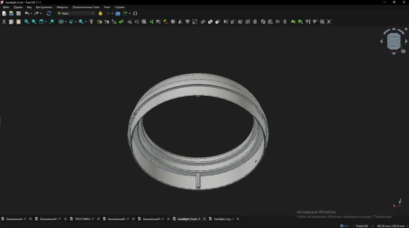Open the Mesh workbench selector
The width and height of the screenshot is (409, 228).
(x=76, y=13)
